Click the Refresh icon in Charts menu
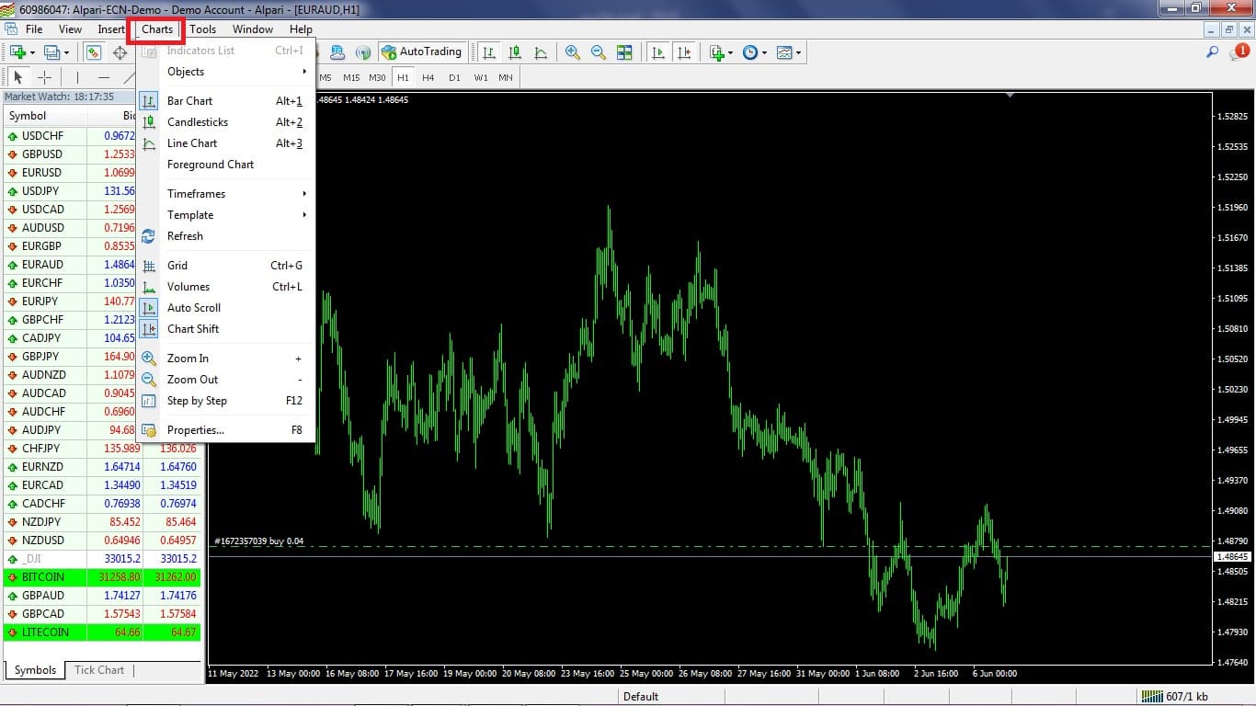 148,236
